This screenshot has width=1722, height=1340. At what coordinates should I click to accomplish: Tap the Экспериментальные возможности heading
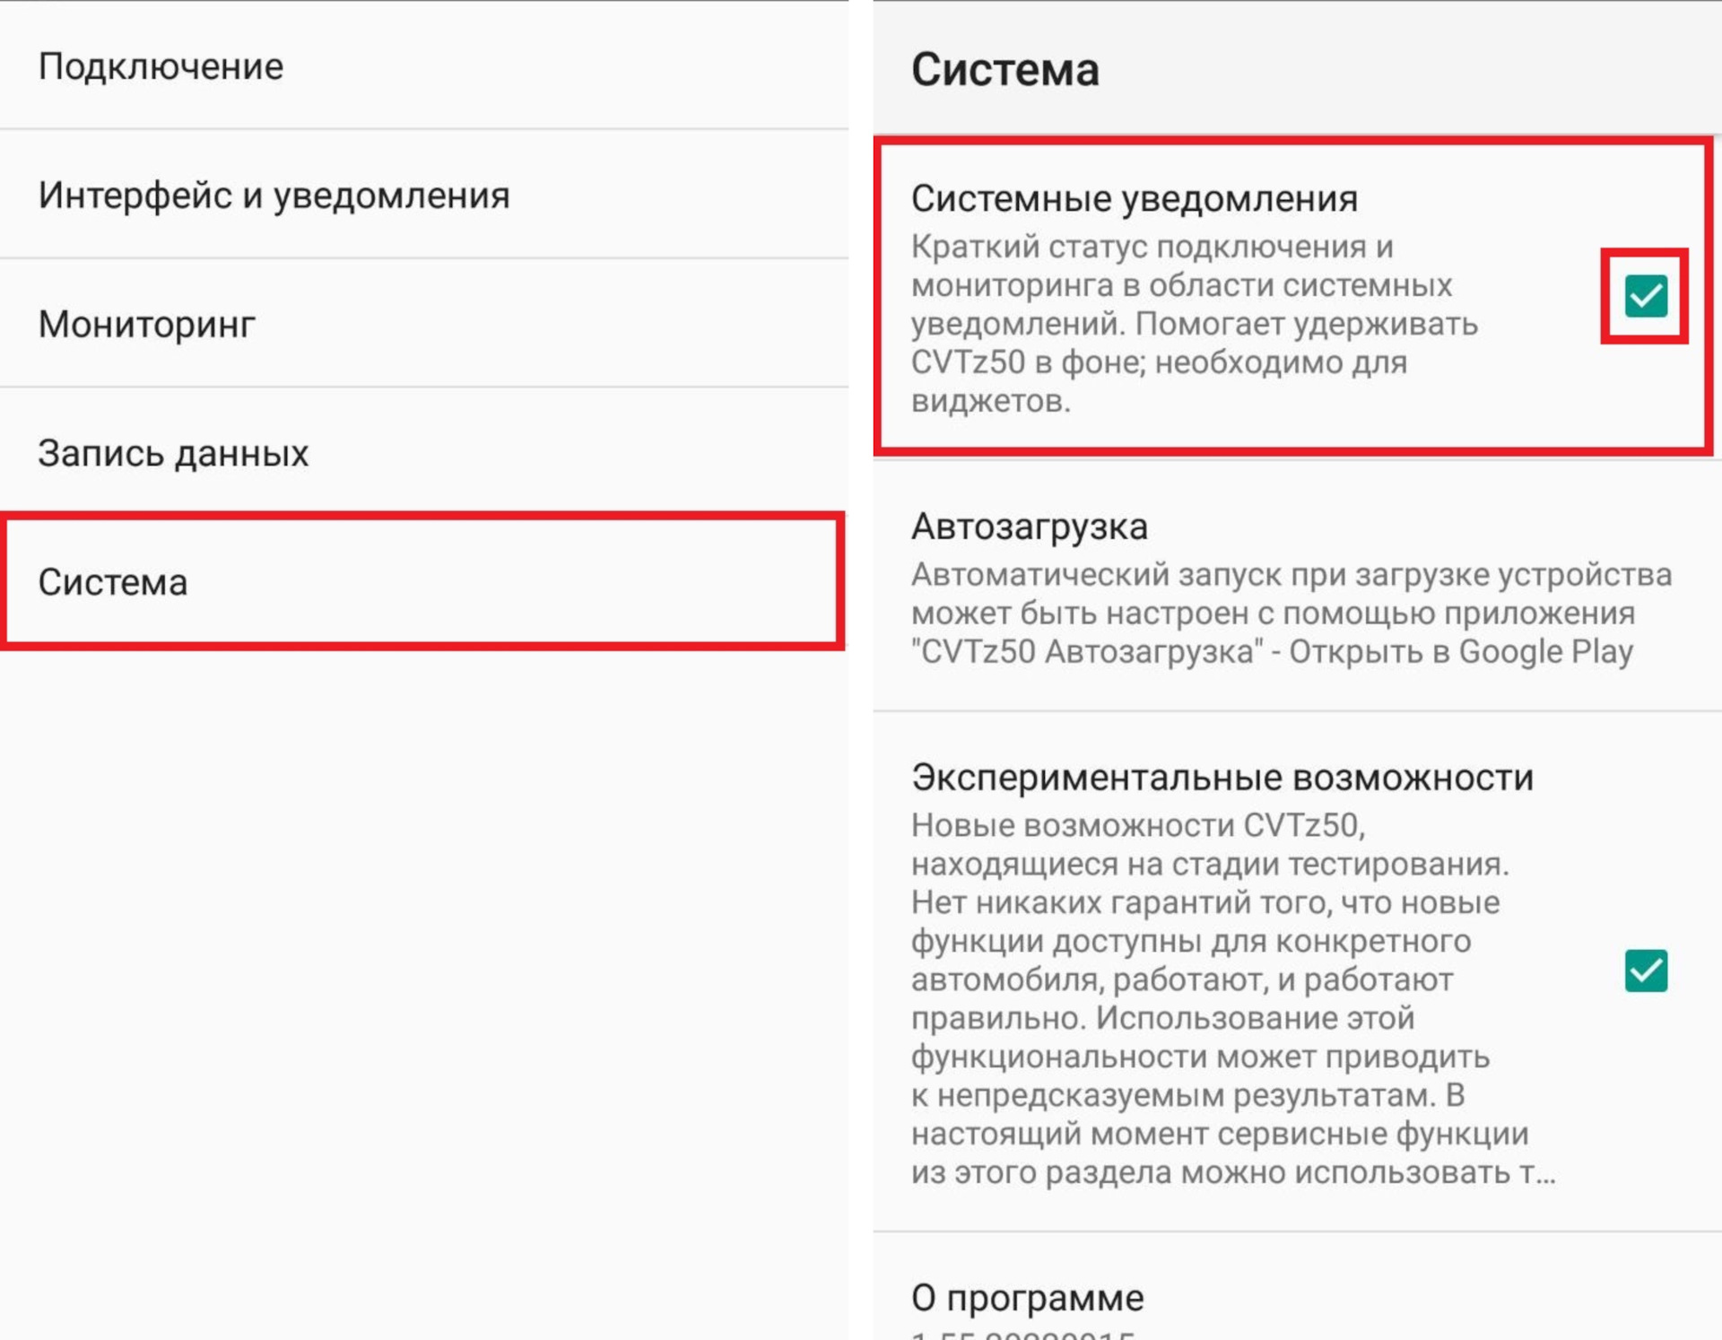[1222, 779]
